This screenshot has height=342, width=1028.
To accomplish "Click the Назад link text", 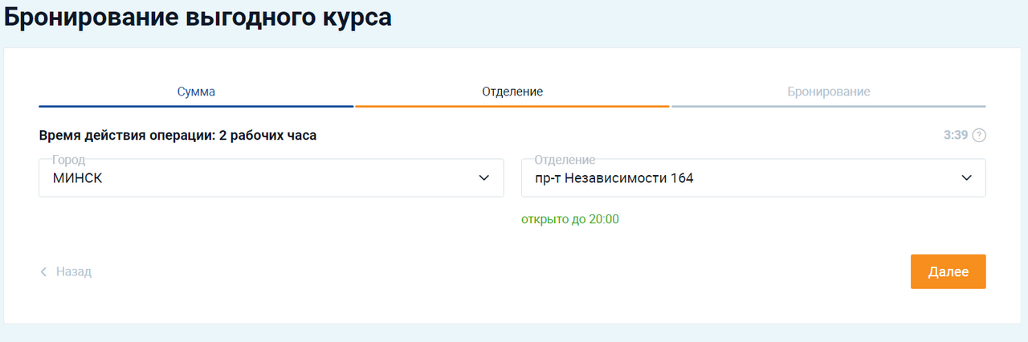I will 74,272.
